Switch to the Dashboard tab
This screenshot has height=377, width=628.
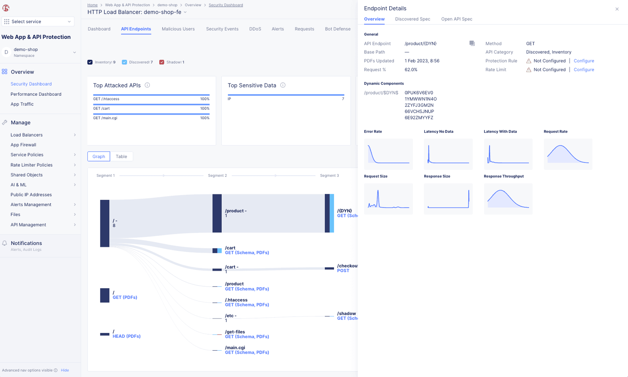(x=99, y=29)
